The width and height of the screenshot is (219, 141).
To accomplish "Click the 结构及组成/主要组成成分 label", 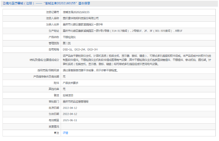I will click(x=45, y=60).
